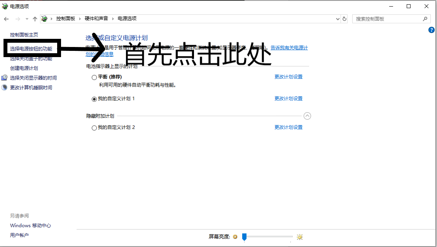Click the refresh button beside address bar
The height and width of the screenshot is (247, 437).
344,19
